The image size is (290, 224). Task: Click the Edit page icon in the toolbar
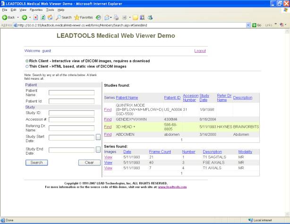(125, 17)
